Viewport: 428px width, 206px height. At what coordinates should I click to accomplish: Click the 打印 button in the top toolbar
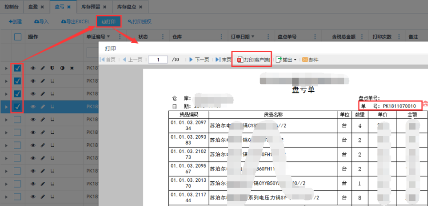pyautogui.click(x=109, y=21)
